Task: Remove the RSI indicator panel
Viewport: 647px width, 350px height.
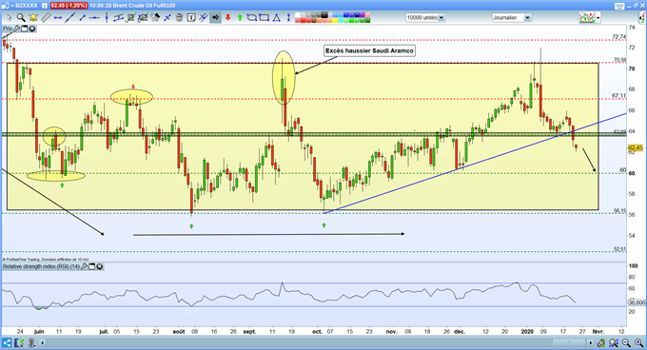Action: click(x=100, y=266)
